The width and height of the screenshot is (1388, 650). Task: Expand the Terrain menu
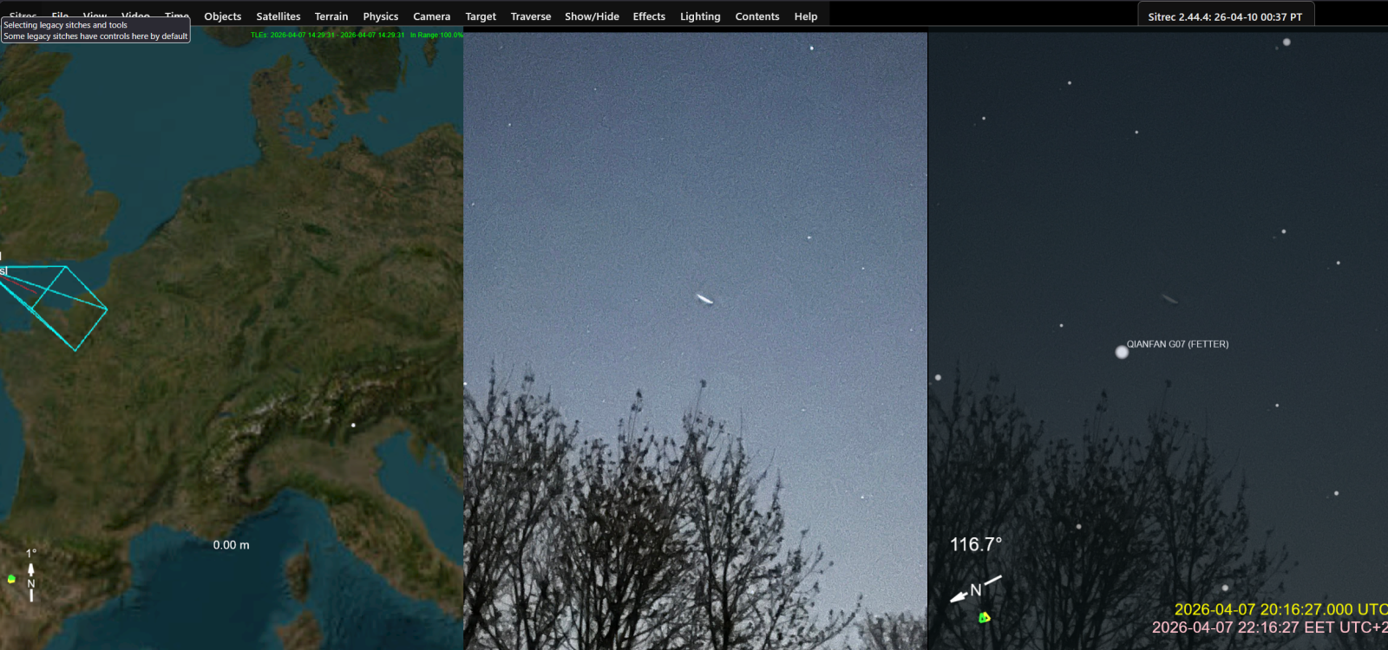[331, 16]
